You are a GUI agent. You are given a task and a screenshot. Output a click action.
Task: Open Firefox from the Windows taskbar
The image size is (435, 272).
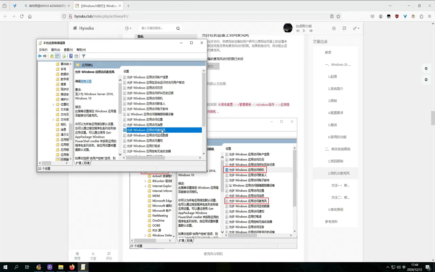pos(72,267)
